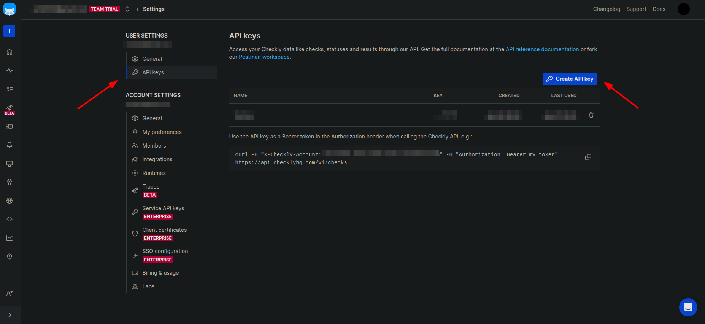The image size is (705, 324).
Task: Open Runtimes settings
Action: tap(172, 173)
